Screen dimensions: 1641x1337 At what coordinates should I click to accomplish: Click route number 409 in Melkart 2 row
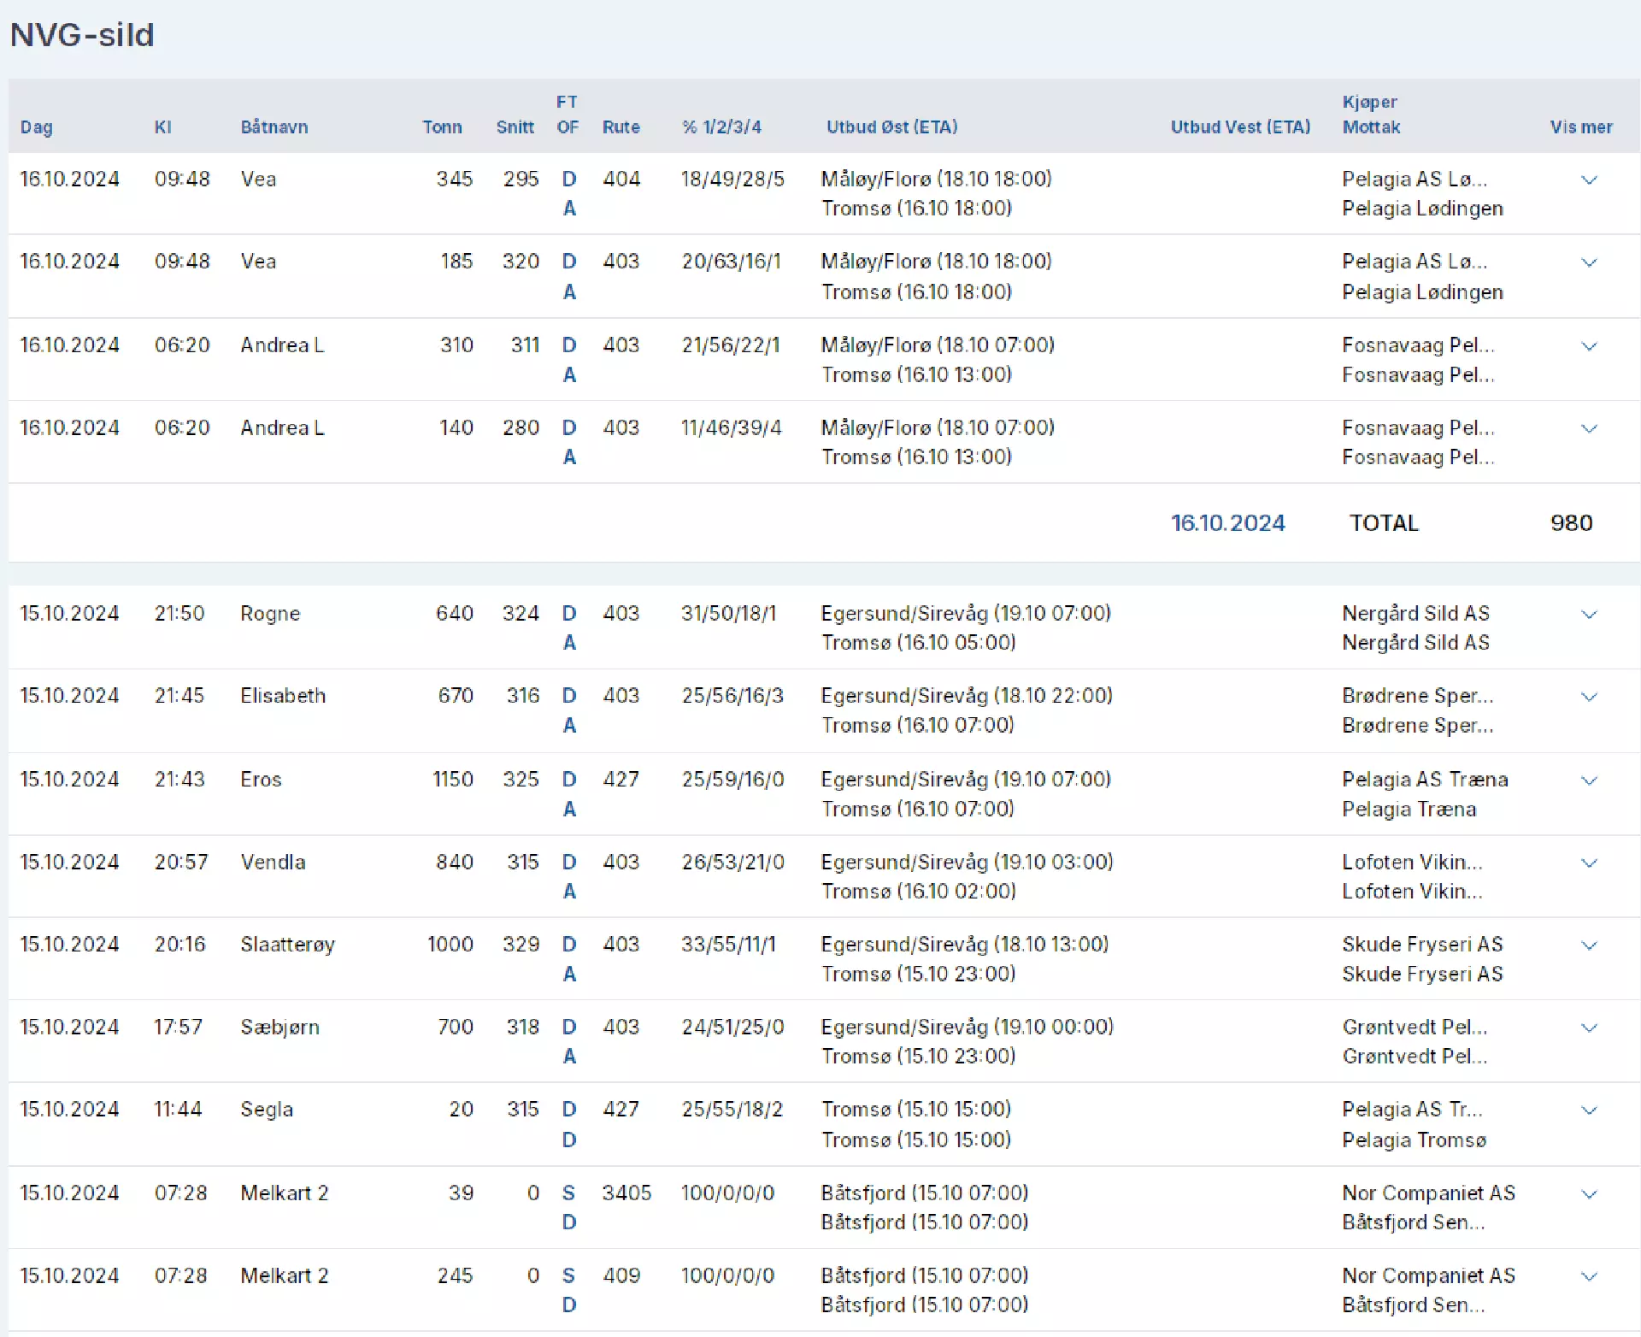click(x=621, y=1275)
